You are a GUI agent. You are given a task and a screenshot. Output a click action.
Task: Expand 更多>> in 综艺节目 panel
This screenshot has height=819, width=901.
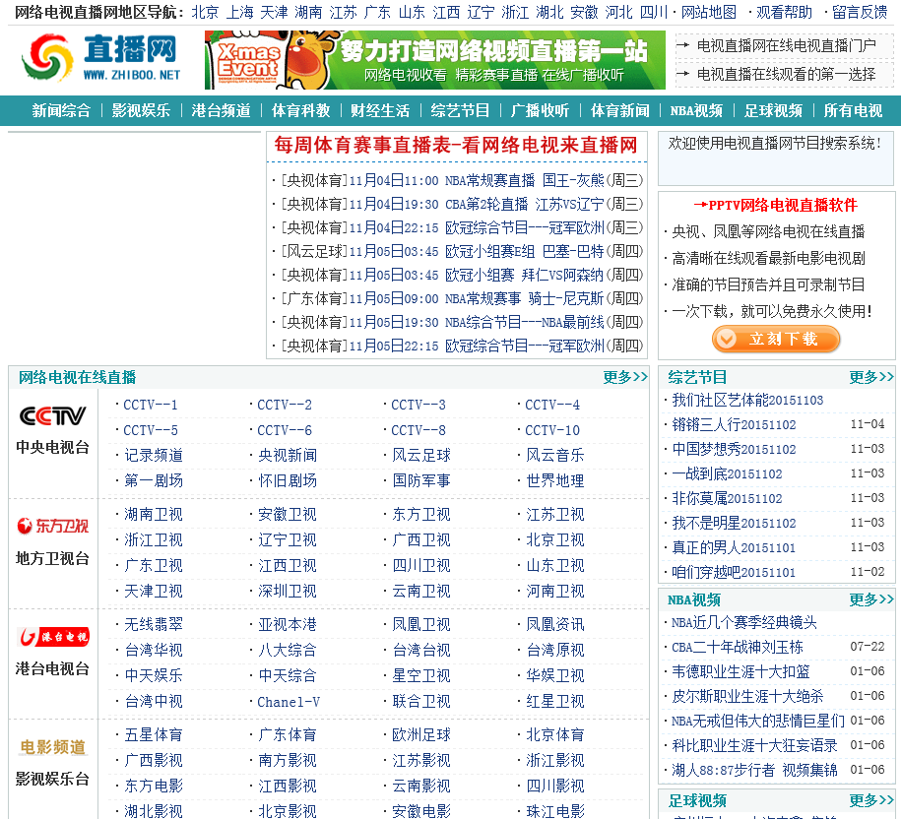[871, 377]
